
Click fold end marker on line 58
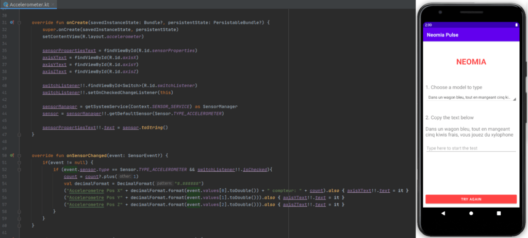click(19, 211)
